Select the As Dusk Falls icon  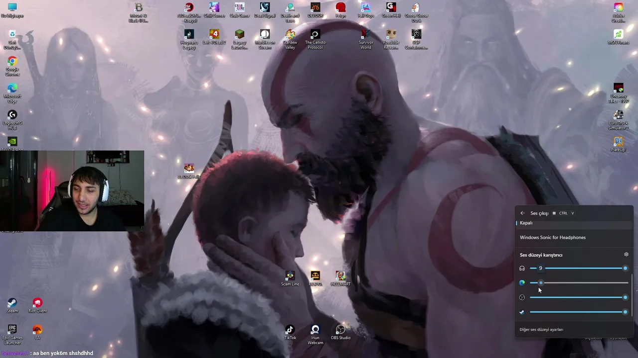pos(189,171)
